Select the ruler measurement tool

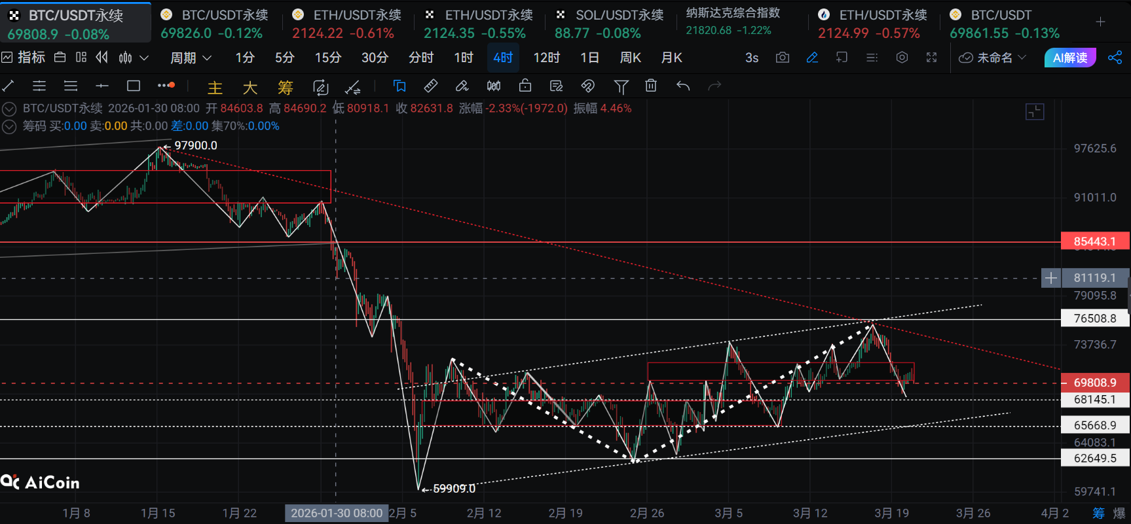(430, 86)
